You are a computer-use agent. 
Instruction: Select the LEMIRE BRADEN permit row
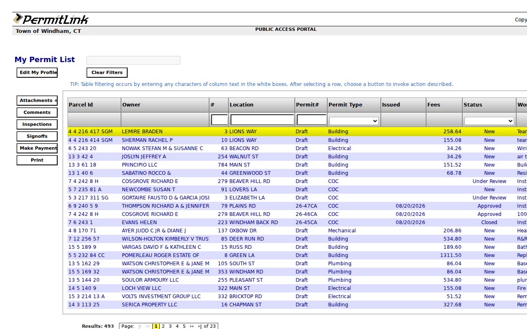[x=297, y=132]
